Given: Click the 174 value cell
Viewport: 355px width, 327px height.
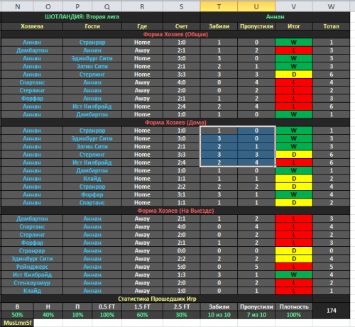Looking at the screenshot, I should coord(332,311).
